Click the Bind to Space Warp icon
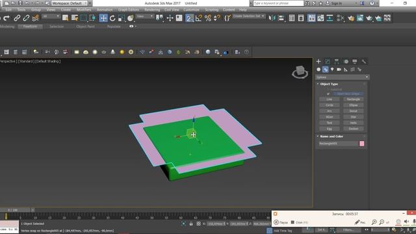This screenshot has width=416, height=234. pos(35,18)
